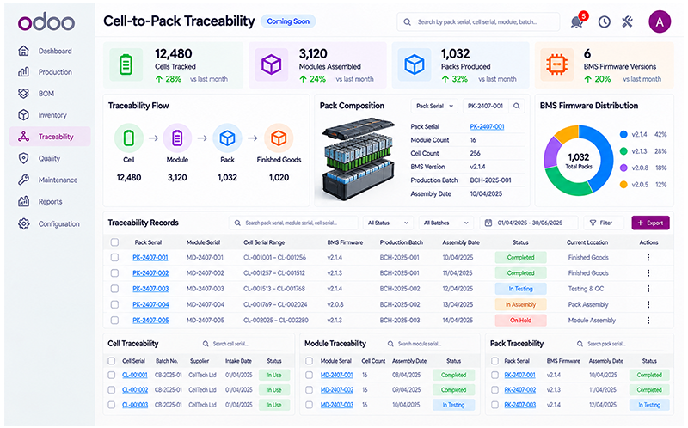
Task: Check the box for cell CL-001003
Action: 112,405
